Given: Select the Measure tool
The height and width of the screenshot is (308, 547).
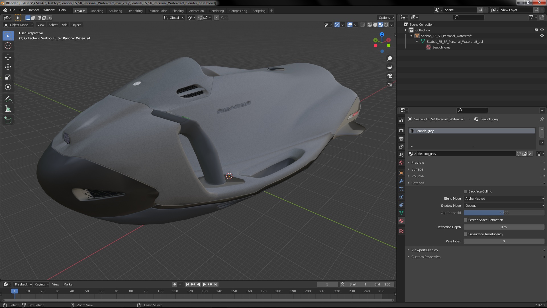Looking at the screenshot, I should 8,109.
